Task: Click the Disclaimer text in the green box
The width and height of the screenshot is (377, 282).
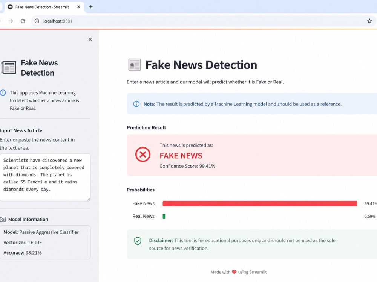Action: pos(242,244)
